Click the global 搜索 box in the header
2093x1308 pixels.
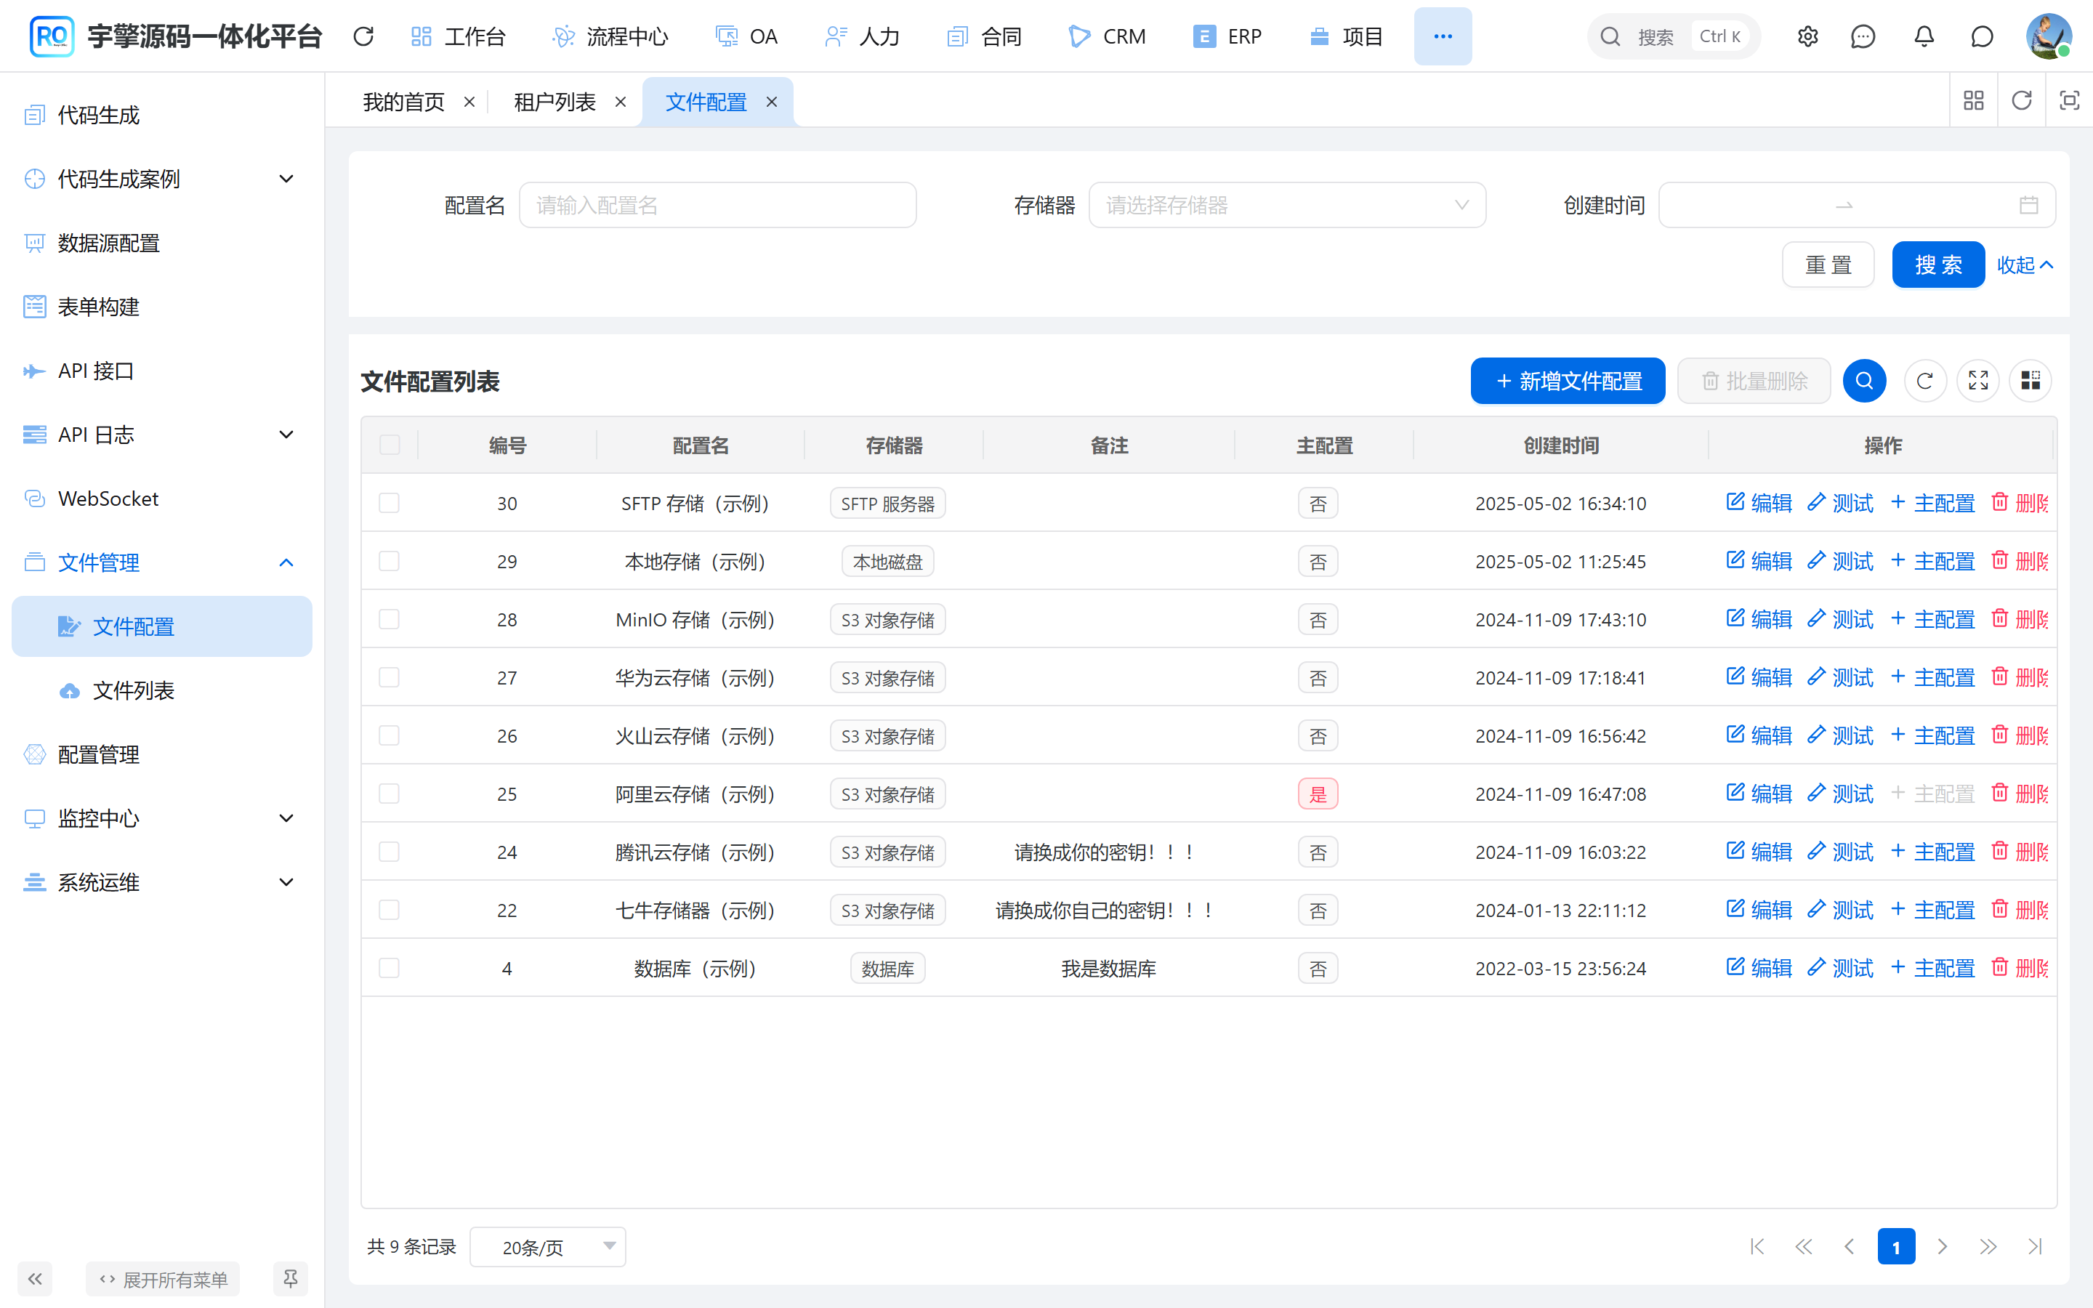click(1674, 36)
